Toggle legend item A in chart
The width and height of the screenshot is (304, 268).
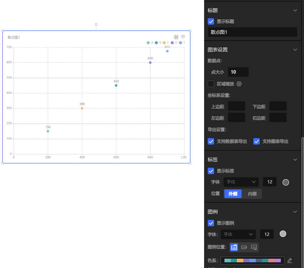(150, 43)
